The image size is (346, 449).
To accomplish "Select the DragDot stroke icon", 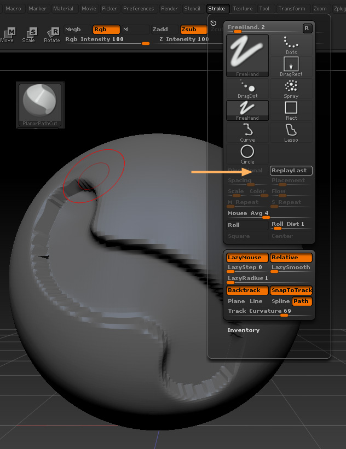I will click(247, 89).
